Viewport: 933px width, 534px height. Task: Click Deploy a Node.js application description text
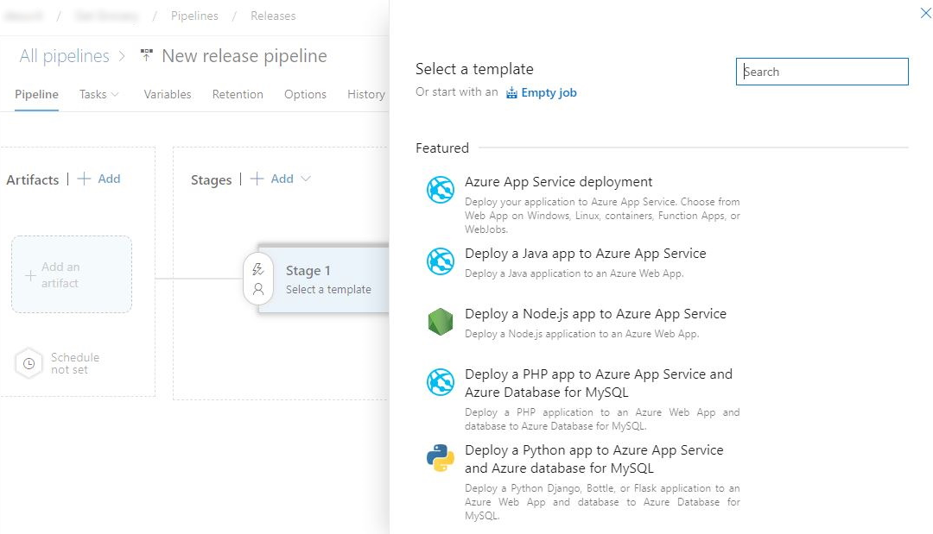[582, 334]
